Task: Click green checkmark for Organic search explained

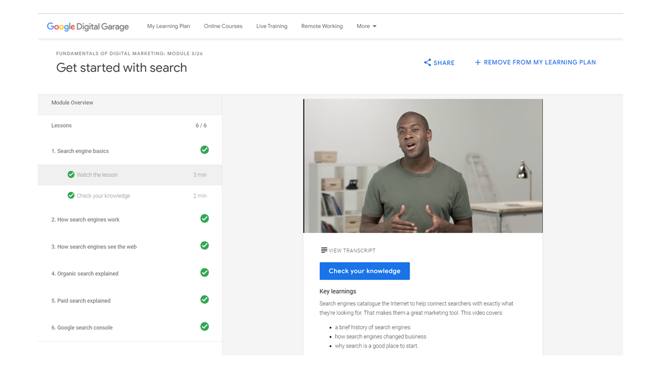Action: tap(204, 272)
